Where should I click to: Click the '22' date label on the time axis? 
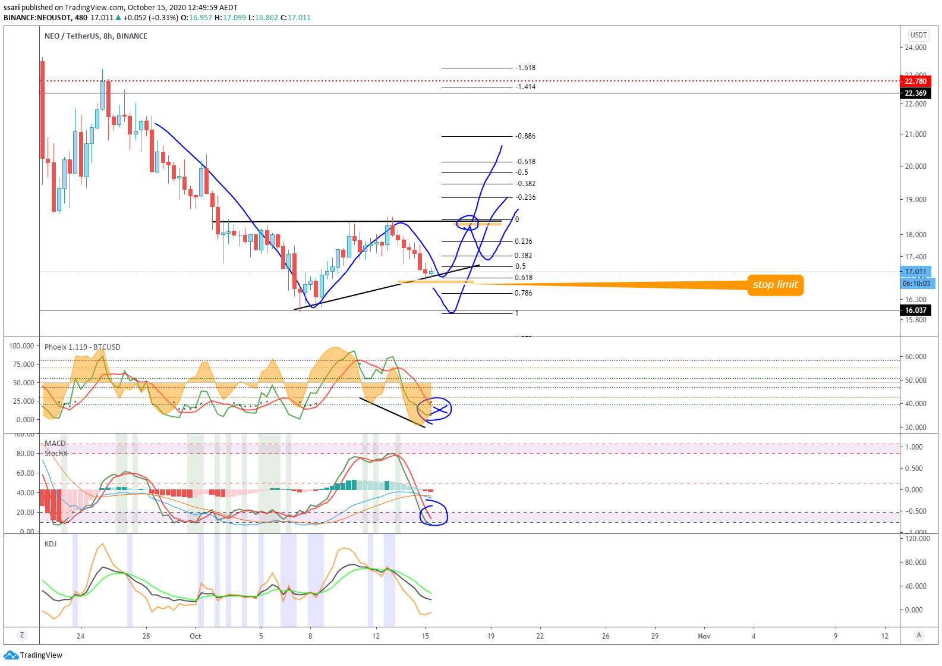pos(540,636)
